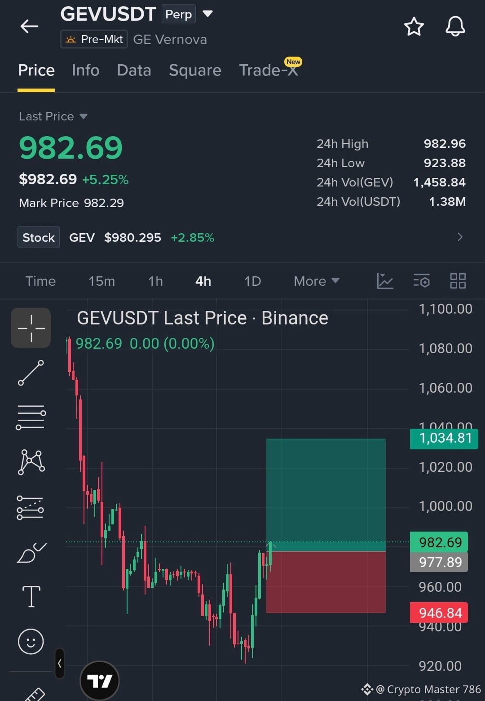Expand stock details with the right chevron
Viewport: 485px width, 701px height.
460,237
